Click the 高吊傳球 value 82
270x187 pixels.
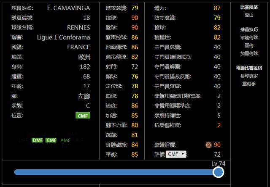point(135,57)
